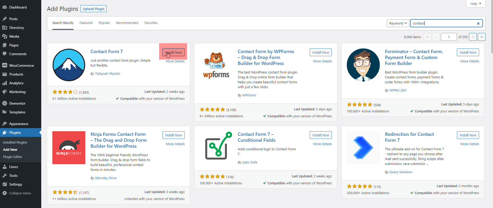
Task: Click the Dashboard gauge icon in sidebar
Action: point(4,7)
